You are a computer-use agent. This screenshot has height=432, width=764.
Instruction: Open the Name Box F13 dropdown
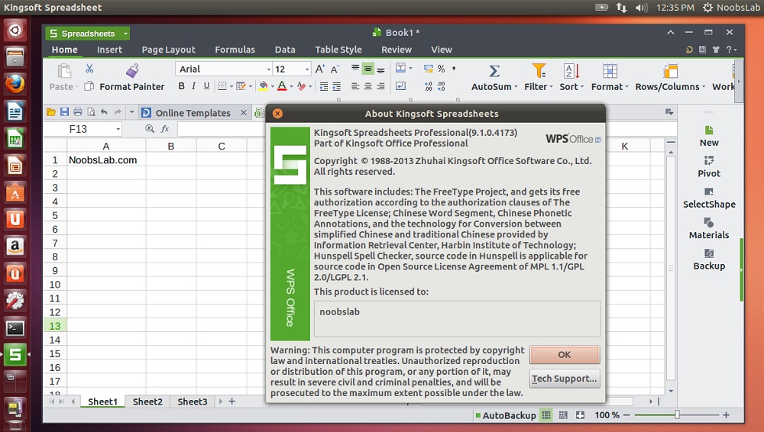click(118, 129)
